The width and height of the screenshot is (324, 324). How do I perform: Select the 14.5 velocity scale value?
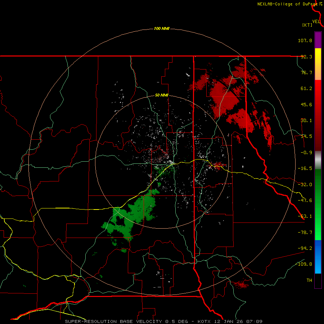click(306, 136)
